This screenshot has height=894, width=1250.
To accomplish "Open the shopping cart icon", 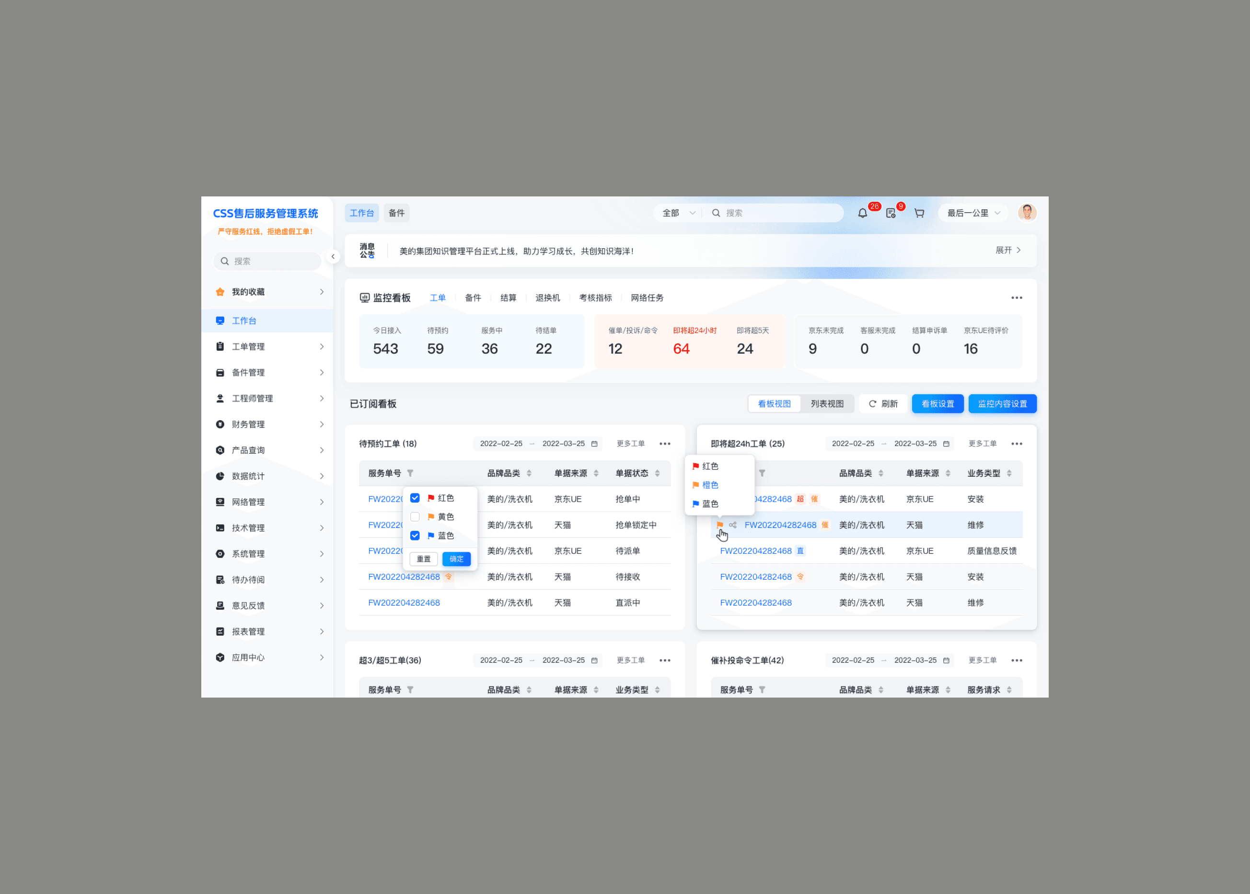I will click(919, 213).
